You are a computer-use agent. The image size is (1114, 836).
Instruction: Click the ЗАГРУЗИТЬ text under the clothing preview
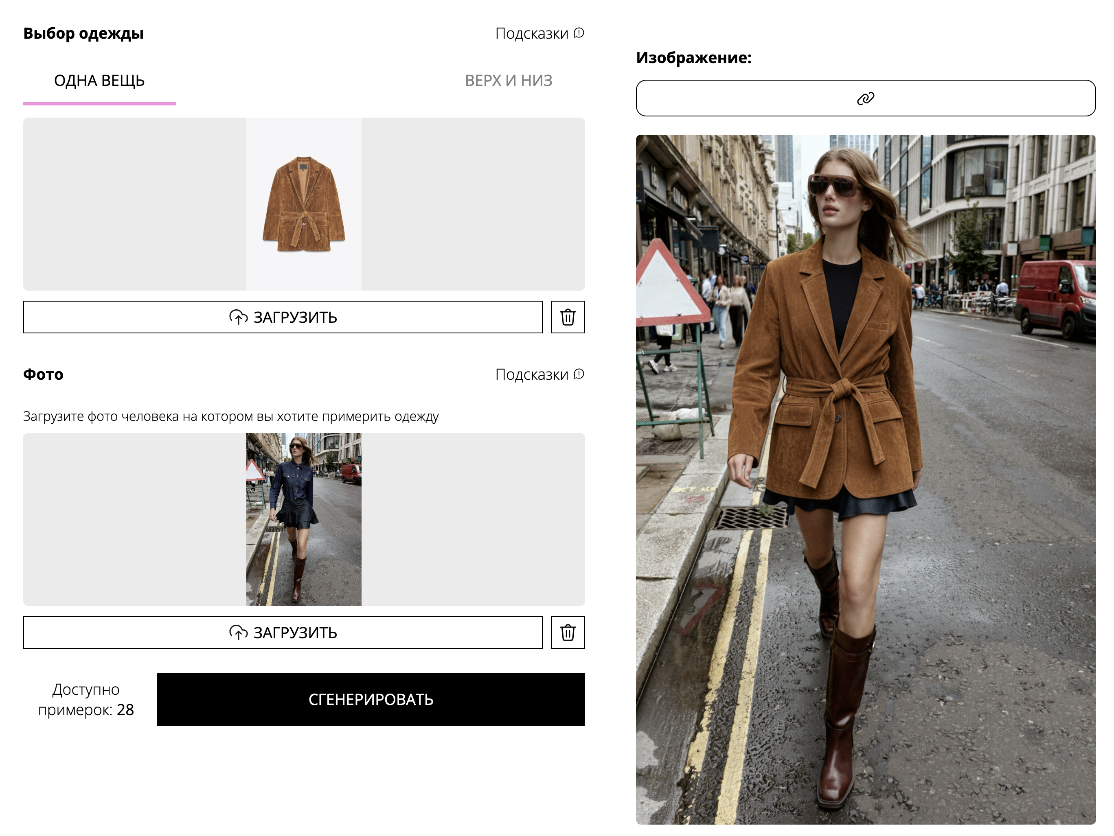click(295, 317)
